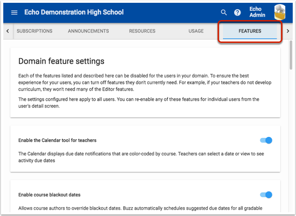Image resolution: width=296 pixels, height=216 pixels.
Task: Click the search magnifier icon
Action: [x=224, y=12]
